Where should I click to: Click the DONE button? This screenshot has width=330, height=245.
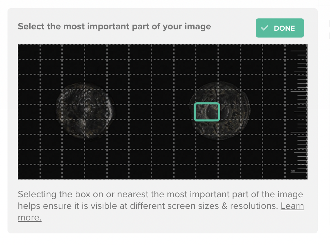point(280,28)
